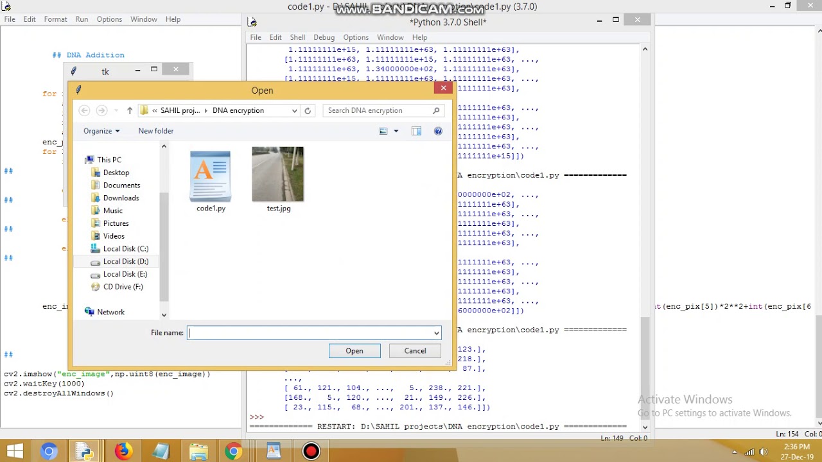Select the code1.py file icon
The width and height of the screenshot is (822, 462).
click(x=211, y=175)
